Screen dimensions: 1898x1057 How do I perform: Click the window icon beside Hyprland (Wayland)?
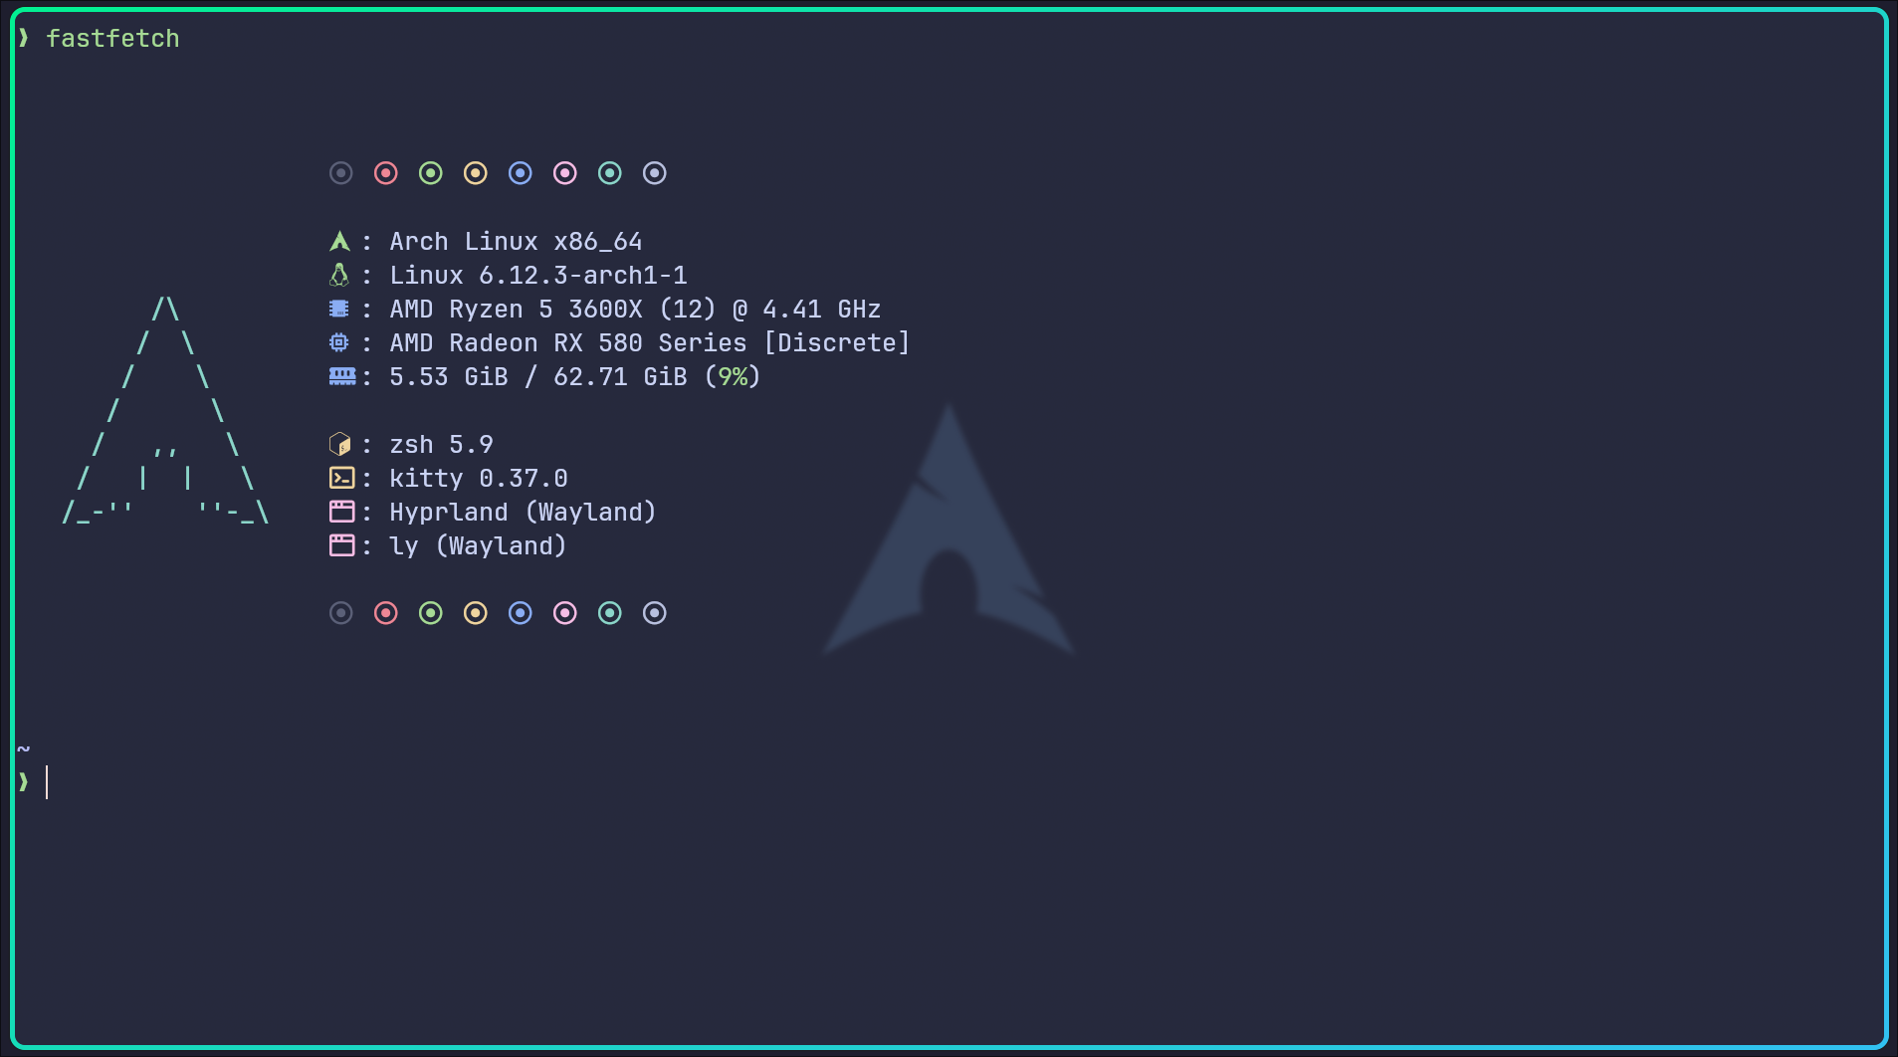coord(341,512)
